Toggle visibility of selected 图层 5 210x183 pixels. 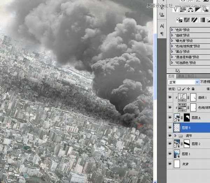(170, 128)
